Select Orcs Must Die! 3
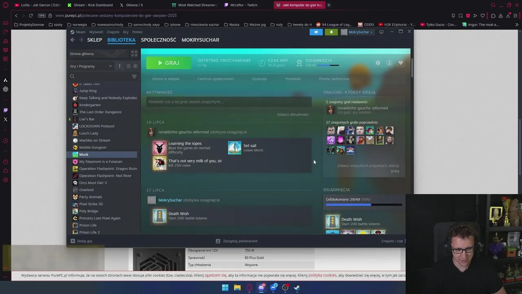 pos(93,183)
